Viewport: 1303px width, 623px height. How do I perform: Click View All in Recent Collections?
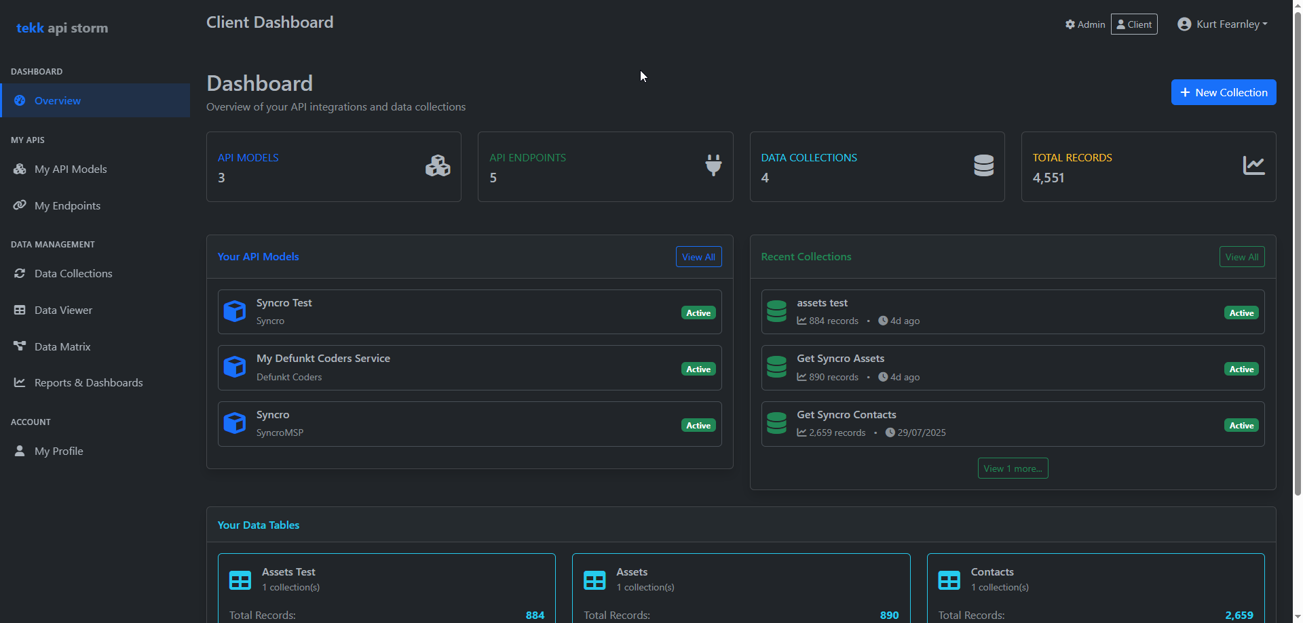pyautogui.click(x=1241, y=256)
